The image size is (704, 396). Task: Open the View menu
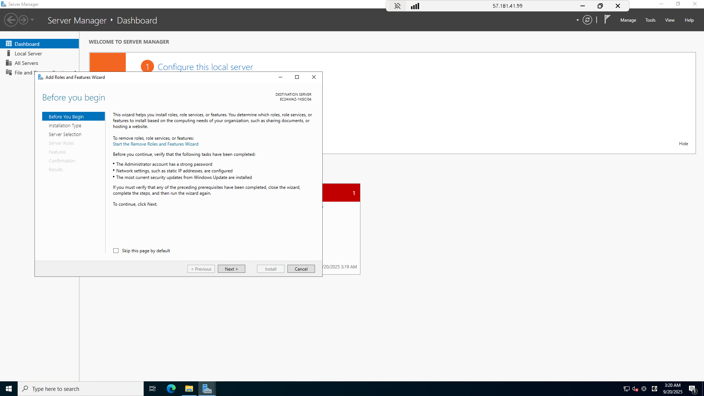click(x=670, y=20)
